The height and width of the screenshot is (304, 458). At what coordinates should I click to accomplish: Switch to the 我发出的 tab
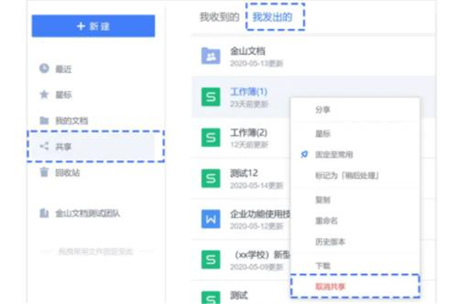273,17
